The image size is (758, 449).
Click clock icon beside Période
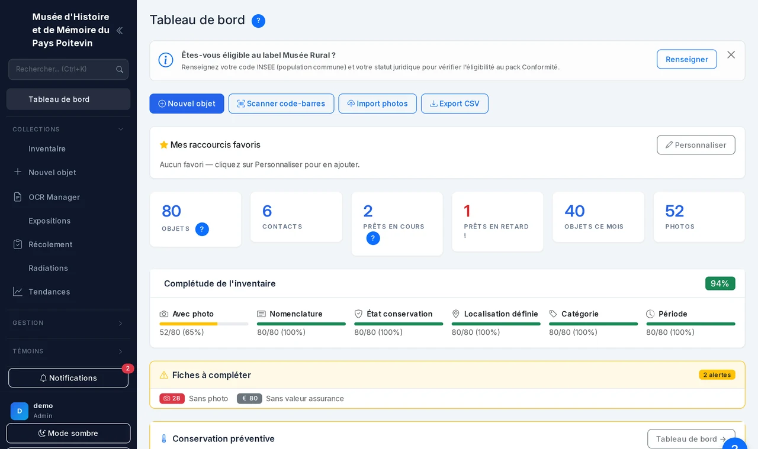coord(650,314)
